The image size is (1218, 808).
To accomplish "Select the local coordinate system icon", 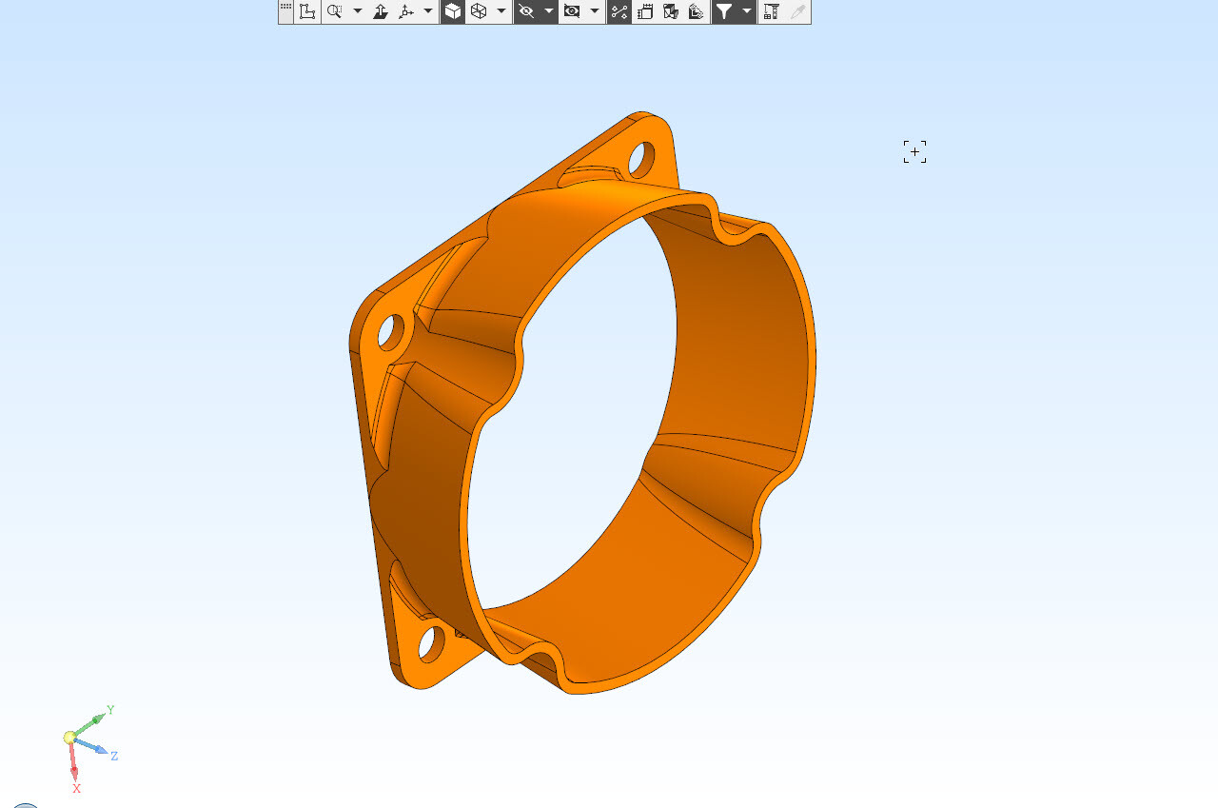I will pos(307,11).
